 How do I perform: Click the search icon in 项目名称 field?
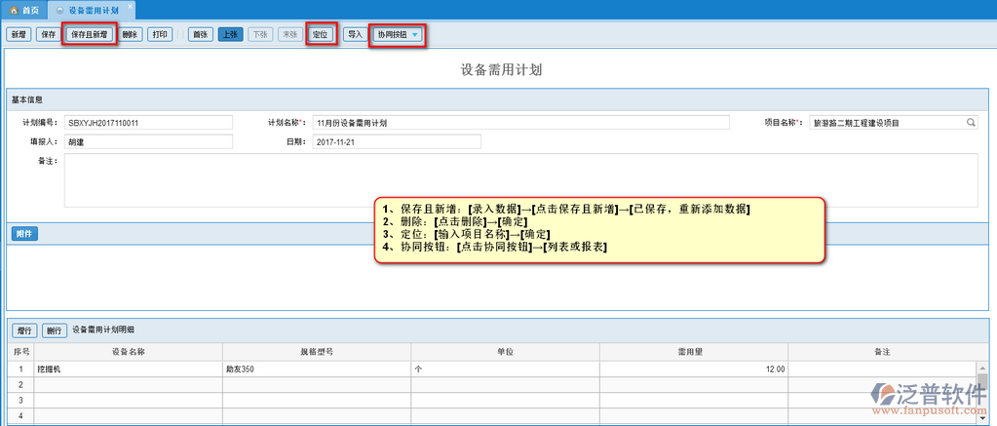(971, 123)
